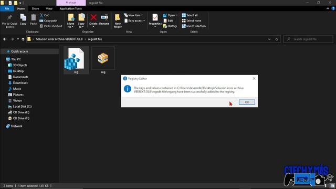The image size is (336, 189).
Task: Click Invert selection
Action: point(194,26)
